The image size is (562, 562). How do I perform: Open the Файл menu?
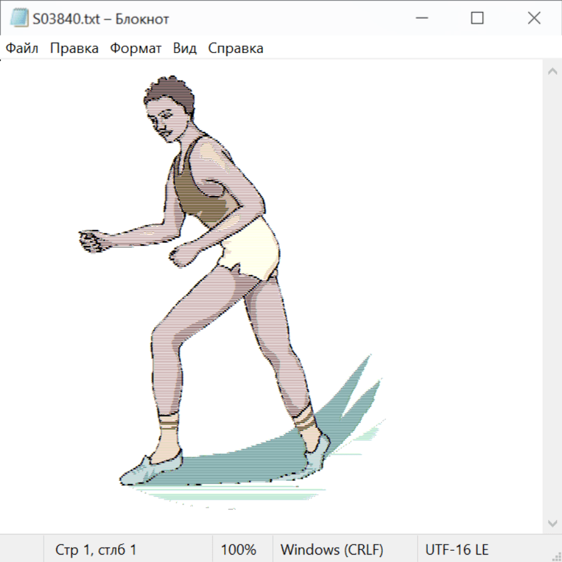(22, 49)
